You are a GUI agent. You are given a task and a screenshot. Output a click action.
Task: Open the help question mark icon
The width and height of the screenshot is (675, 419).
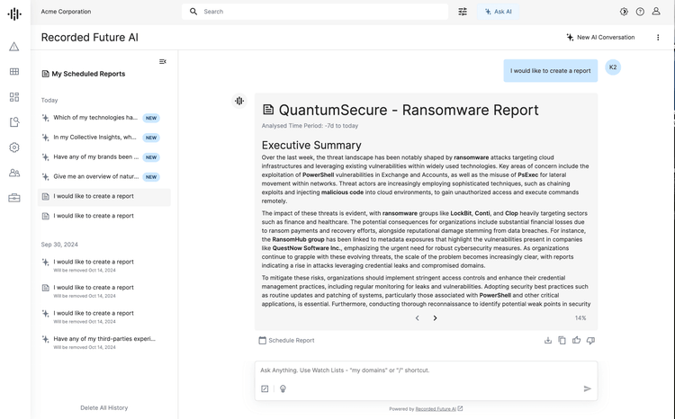tap(640, 12)
